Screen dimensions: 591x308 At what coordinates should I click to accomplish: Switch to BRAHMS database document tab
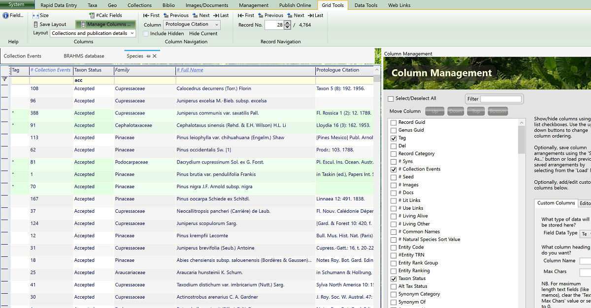(x=84, y=56)
